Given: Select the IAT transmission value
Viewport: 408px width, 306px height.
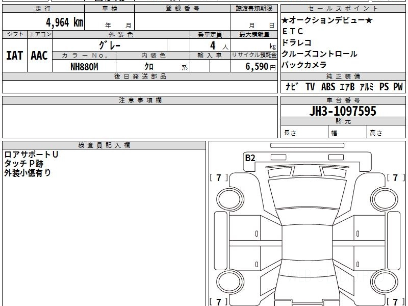Looking at the screenshot, I should (15, 55).
